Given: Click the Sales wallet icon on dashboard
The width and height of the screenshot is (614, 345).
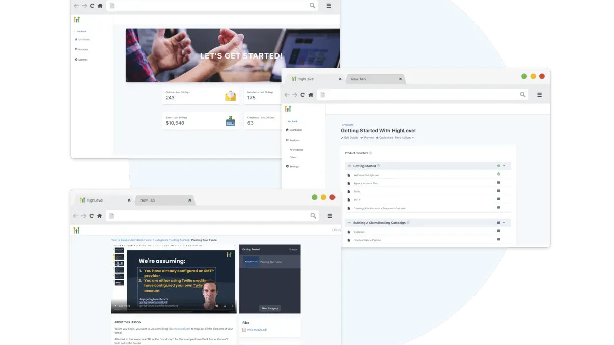Looking at the screenshot, I should click(231, 121).
